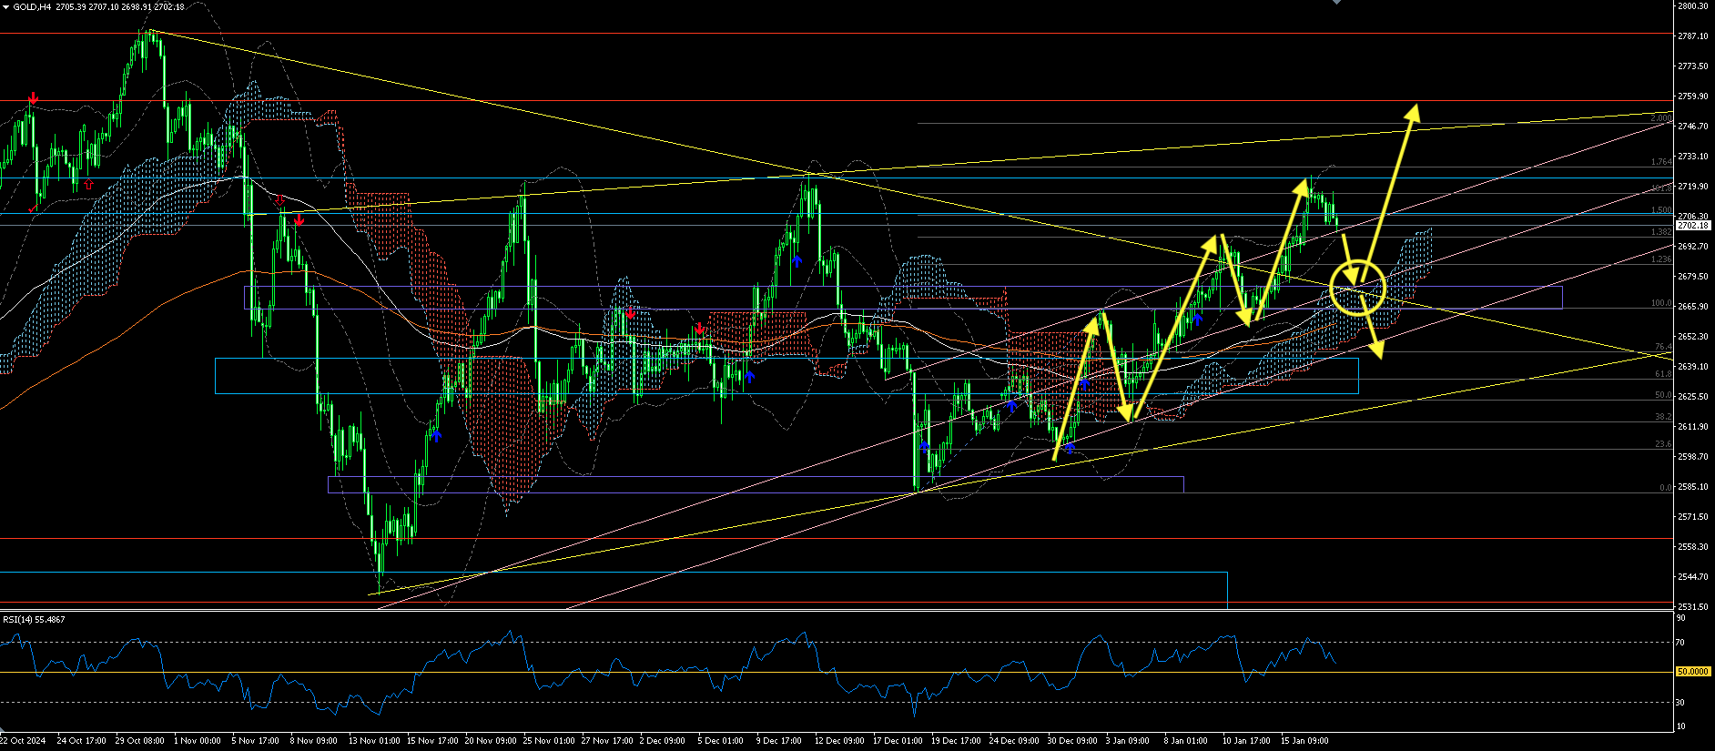Viewport: 1715px width, 751px height.
Task: Select the Fibonacci 1.382 level label
Action: (1661, 233)
